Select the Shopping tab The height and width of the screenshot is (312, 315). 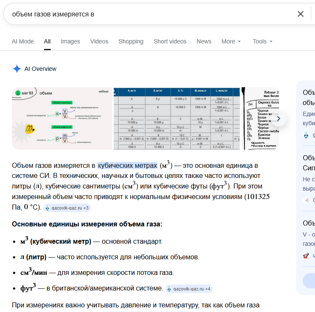click(x=131, y=41)
